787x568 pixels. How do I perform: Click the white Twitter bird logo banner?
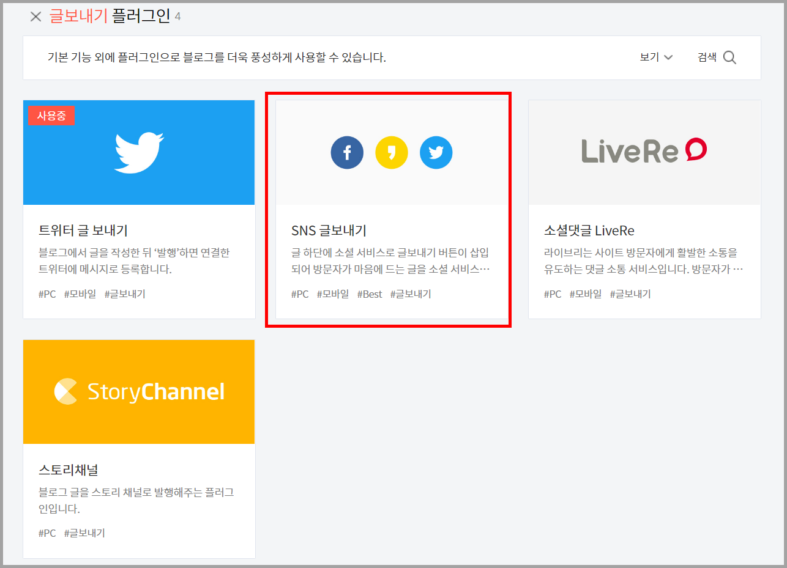(139, 152)
